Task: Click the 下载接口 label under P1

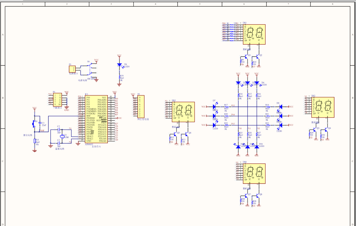Action: (x=57, y=108)
